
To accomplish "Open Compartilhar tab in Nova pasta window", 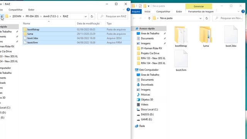I will (163, 12).
